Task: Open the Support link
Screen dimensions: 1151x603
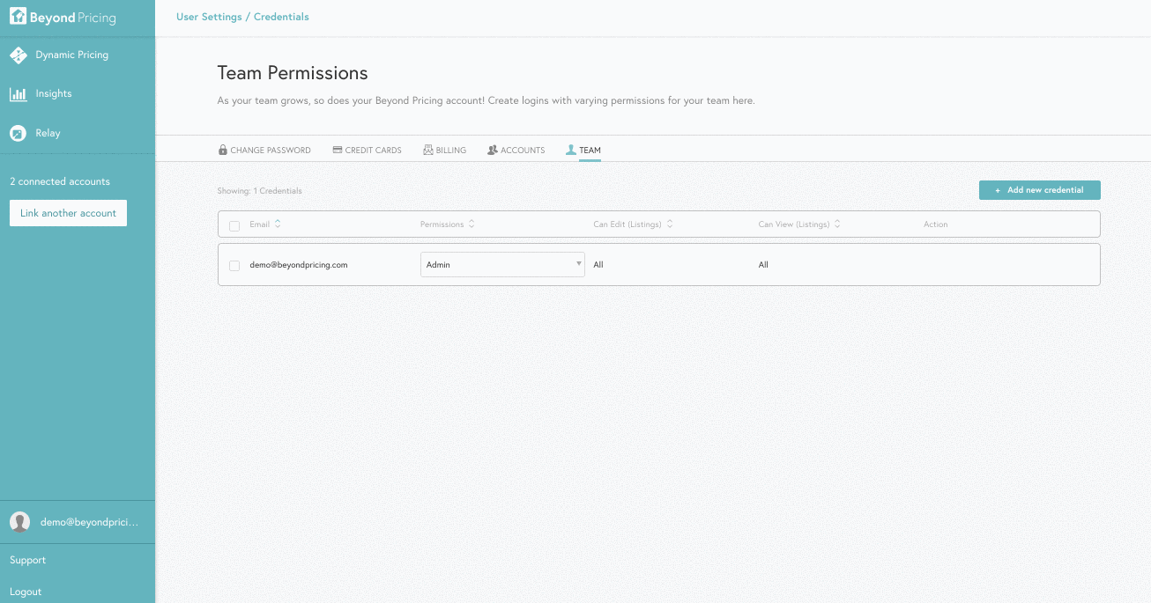Action: (x=27, y=560)
